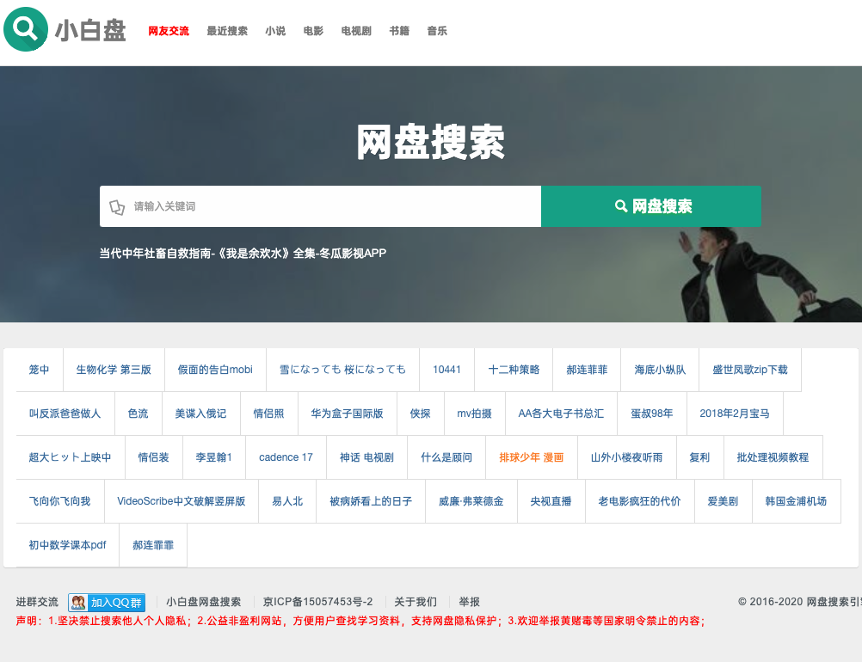Click the 排球少年 漫画 keyword tag
The width and height of the screenshot is (862, 662).
coord(531,457)
